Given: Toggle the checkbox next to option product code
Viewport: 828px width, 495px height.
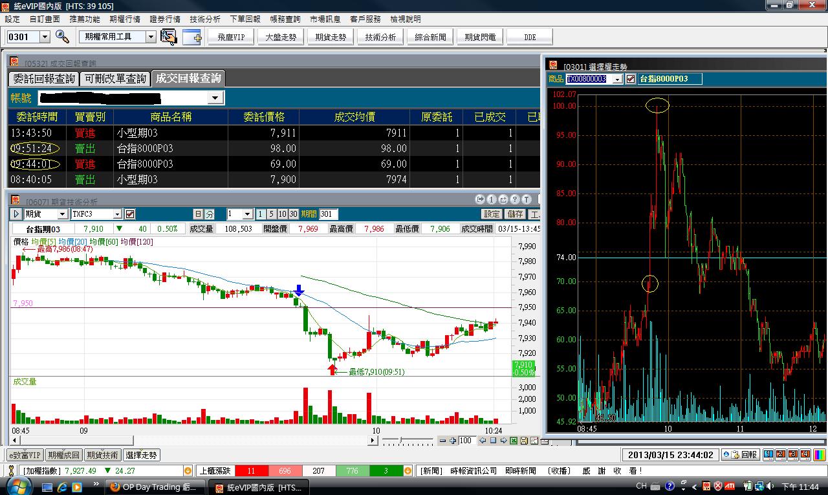Looking at the screenshot, I should [631, 79].
